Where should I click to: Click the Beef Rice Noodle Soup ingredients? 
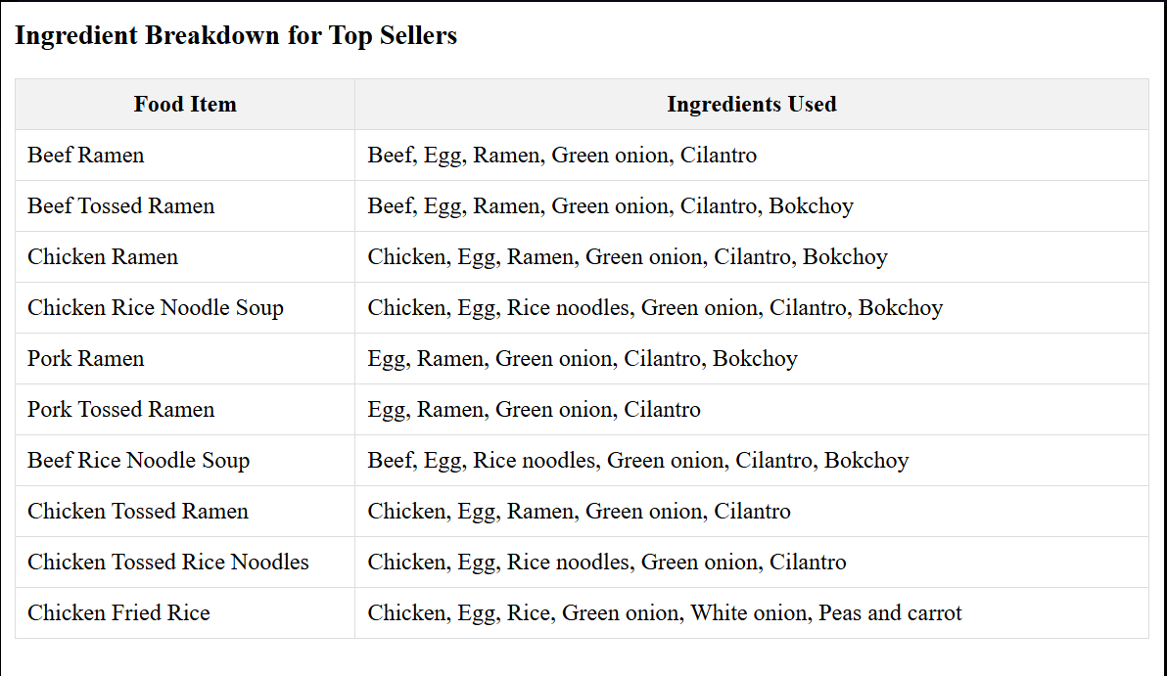tap(638, 461)
